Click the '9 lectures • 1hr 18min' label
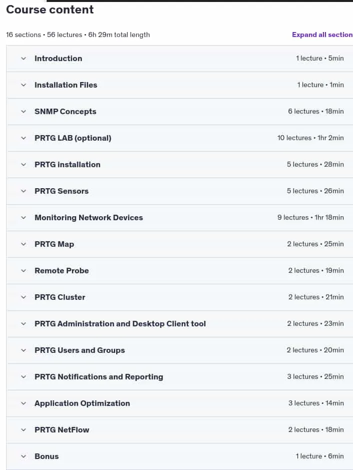Screen dimensions: 353x470 310,217
